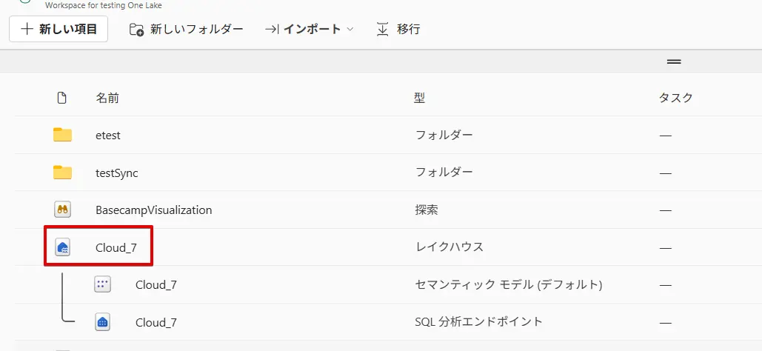Click the file type column header icon
This screenshot has height=351, width=762.
pyautogui.click(x=62, y=98)
